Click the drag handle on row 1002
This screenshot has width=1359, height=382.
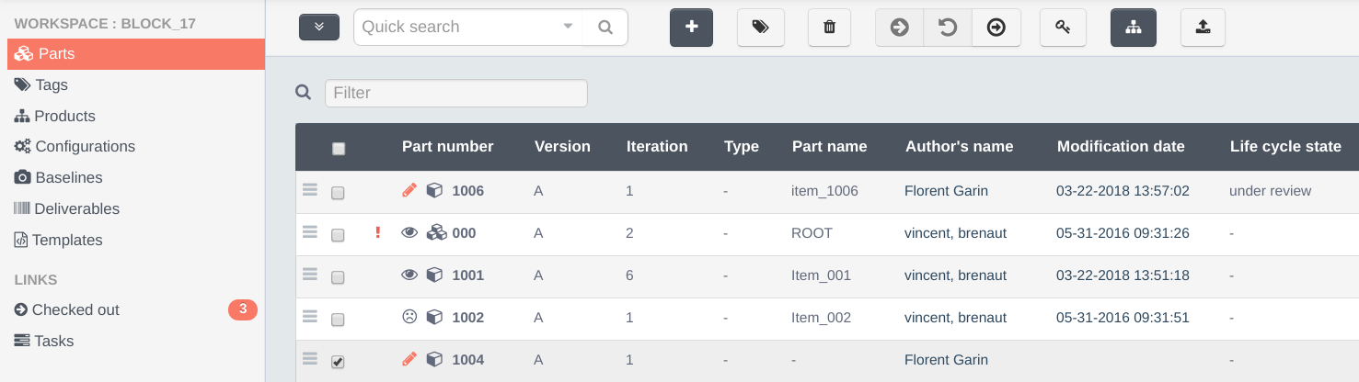pyautogui.click(x=310, y=317)
